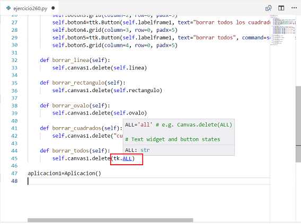Screen dimensions: 301x224
Task: Place cursor on empty line 48
Action: coord(149,181)
